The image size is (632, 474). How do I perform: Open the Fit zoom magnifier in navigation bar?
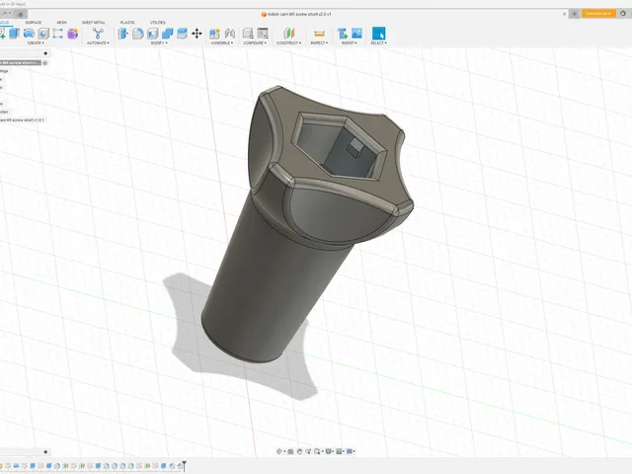tap(317, 451)
